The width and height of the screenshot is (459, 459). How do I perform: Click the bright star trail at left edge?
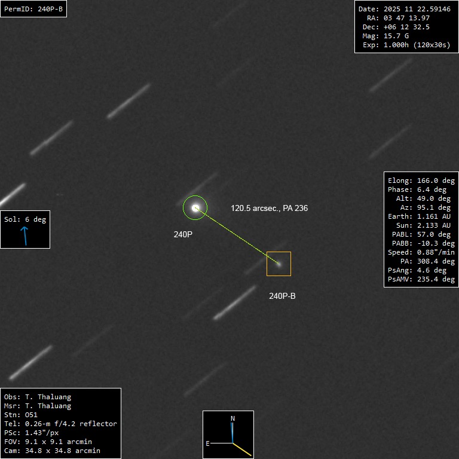coord(12,194)
